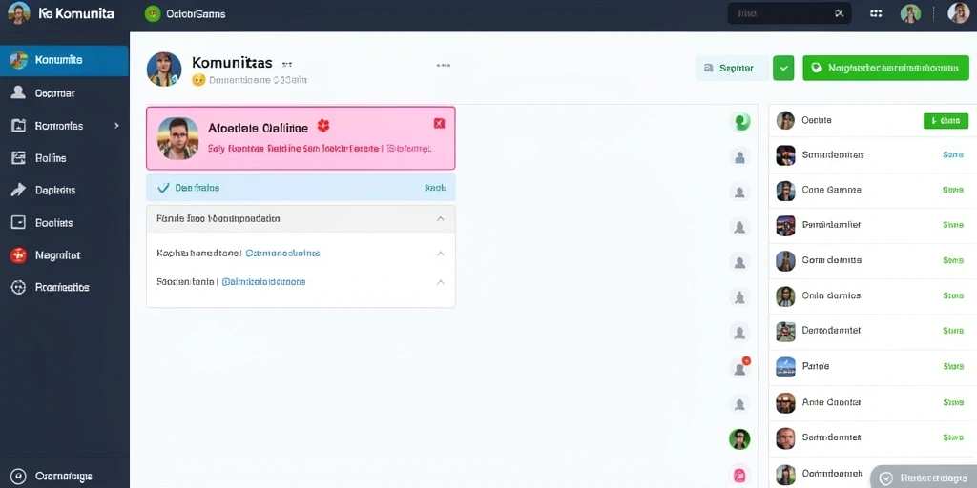The height and width of the screenshot is (488, 977).
Task: Select the Dencodamtet member name
Action: coord(831,331)
